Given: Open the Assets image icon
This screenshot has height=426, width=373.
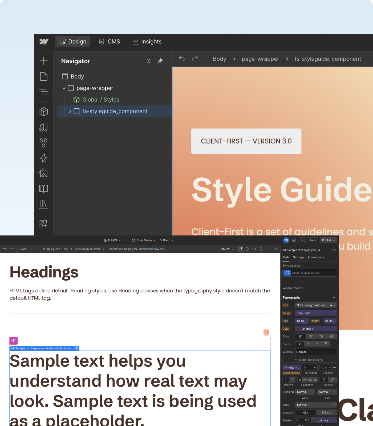Looking at the screenshot, I should pyautogui.click(x=44, y=173).
